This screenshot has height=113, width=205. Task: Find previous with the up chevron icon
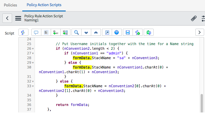[96, 32]
